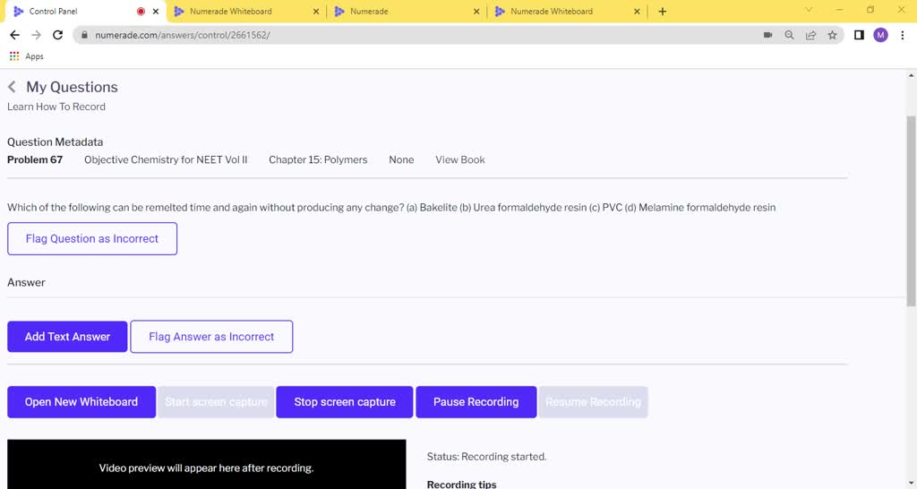Reload the page with the refresh icon

(x=58, y=35)
